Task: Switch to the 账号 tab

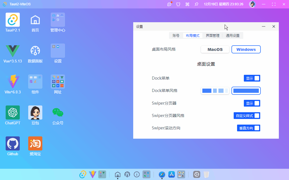Action: pos(176,36)
